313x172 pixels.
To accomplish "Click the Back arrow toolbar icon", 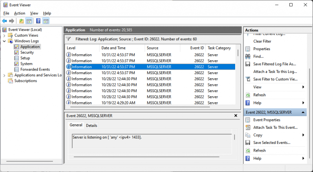I will (4, 21).
